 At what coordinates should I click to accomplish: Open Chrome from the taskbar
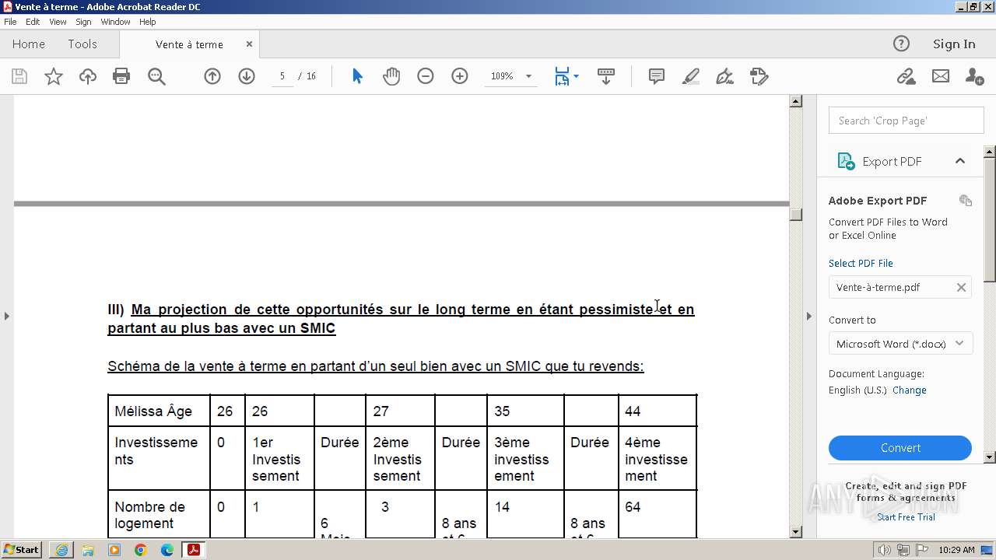click(x=141, y=550)
